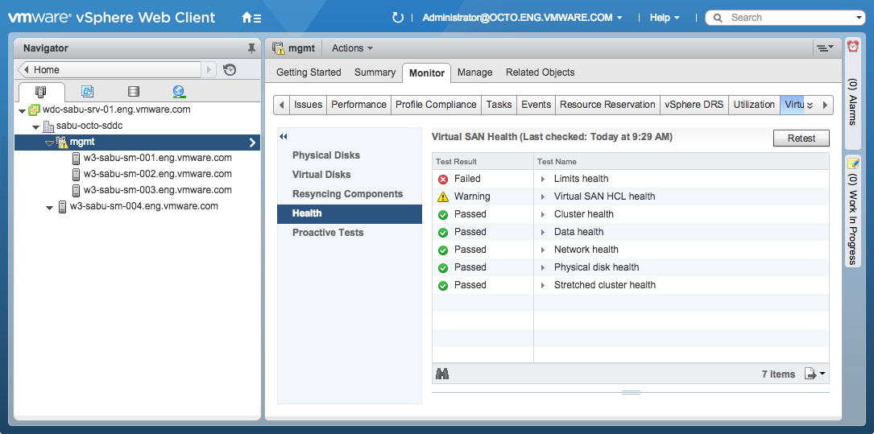
Task: Click the Retest button
Action: 802,138
